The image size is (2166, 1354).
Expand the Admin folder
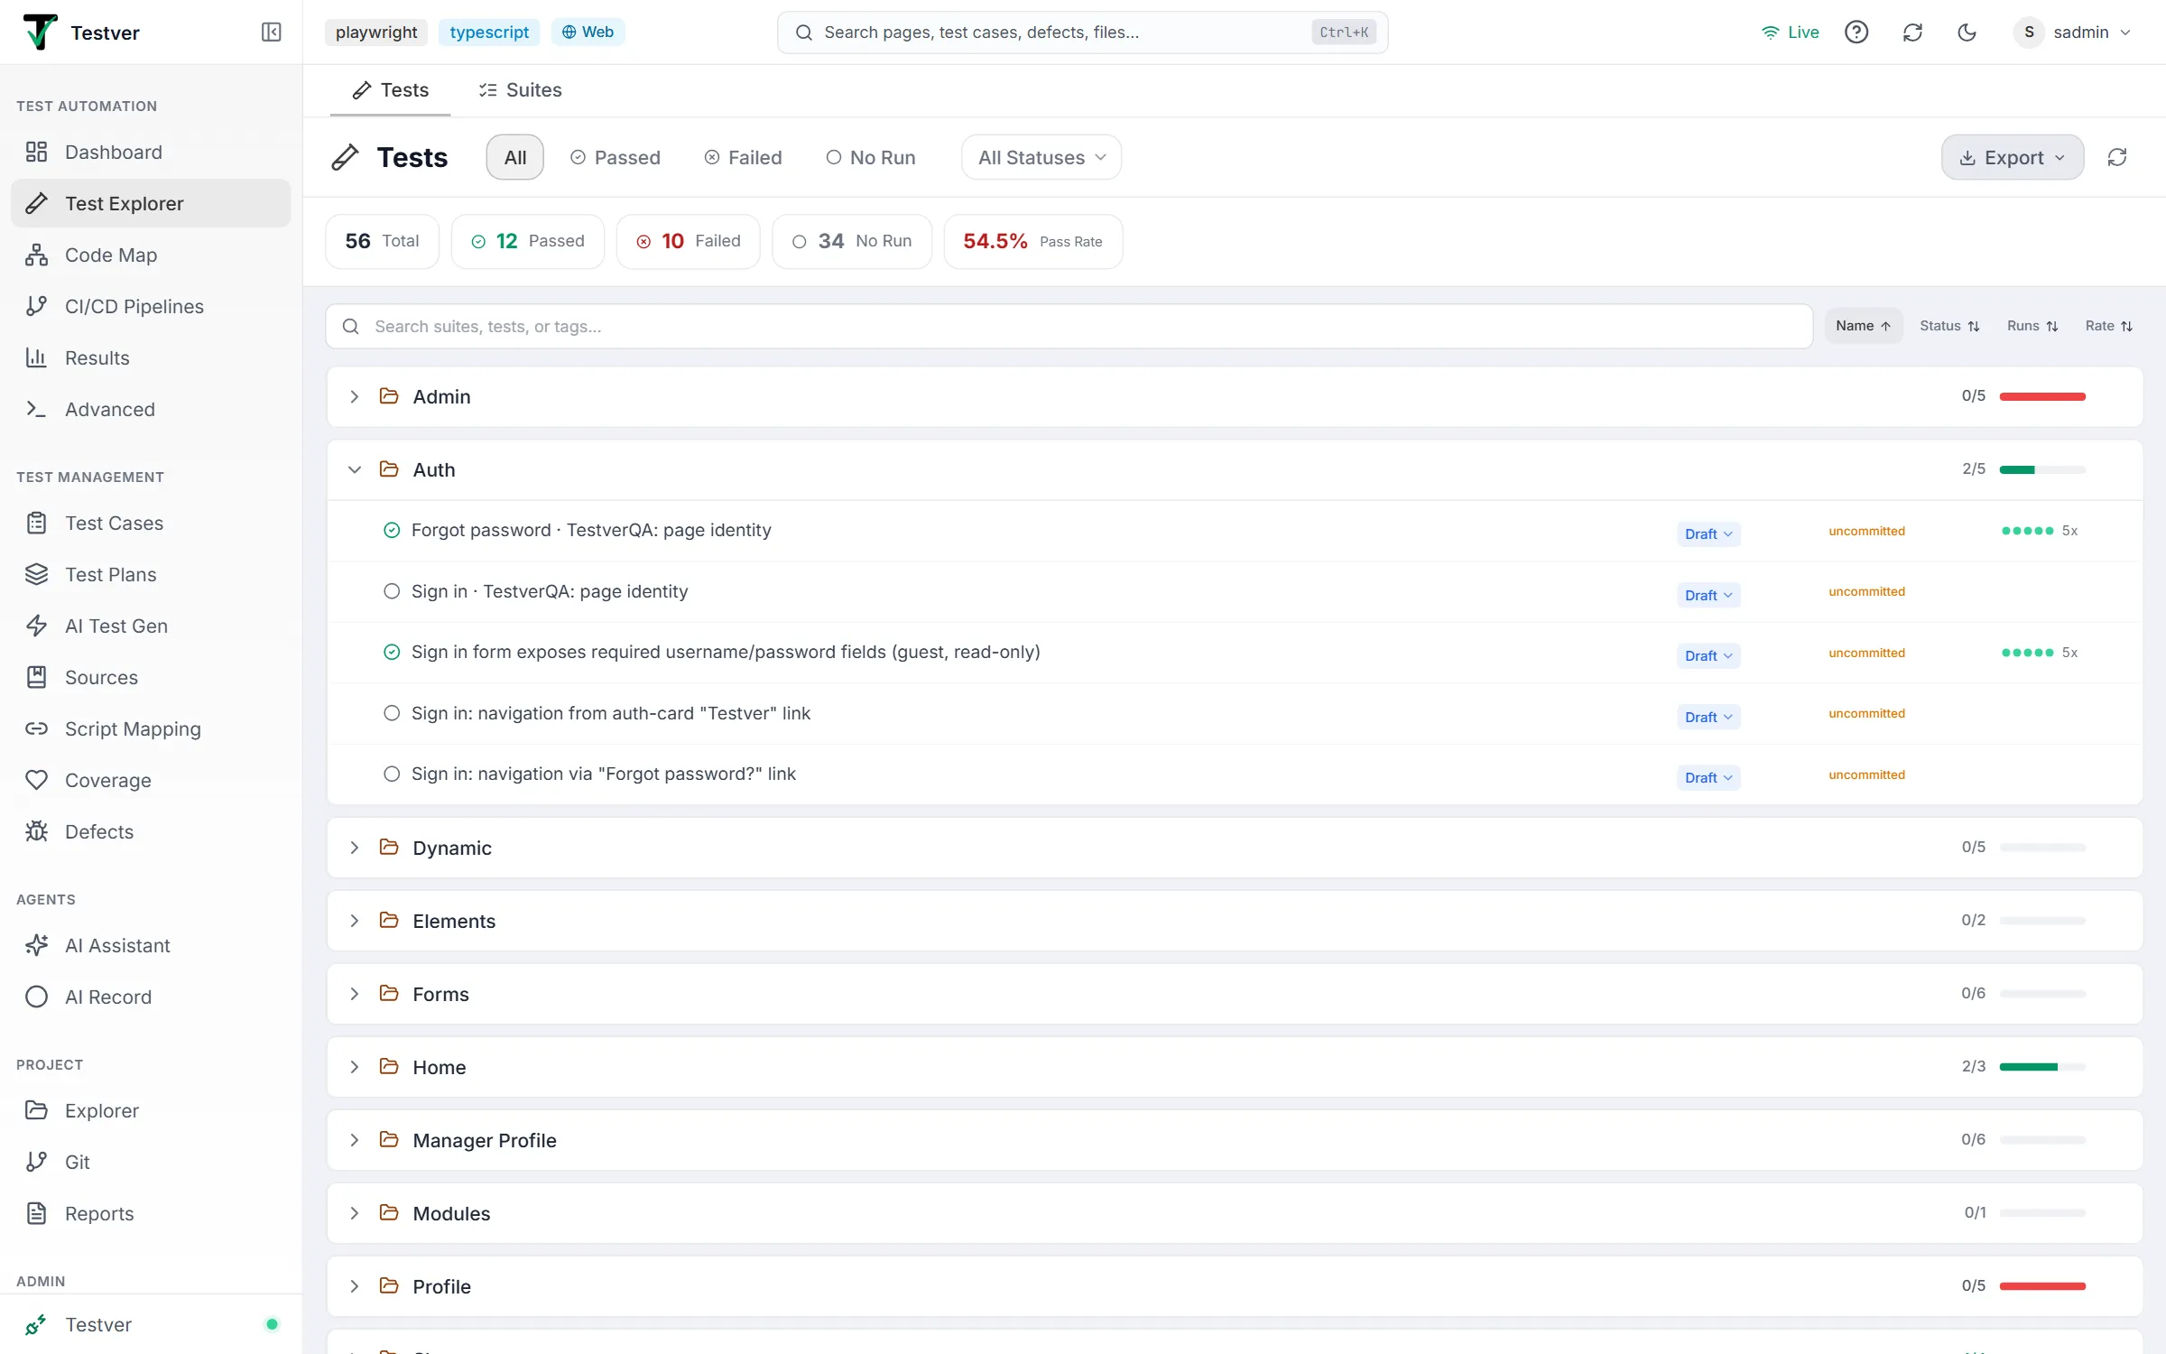(x=355, y=396)
